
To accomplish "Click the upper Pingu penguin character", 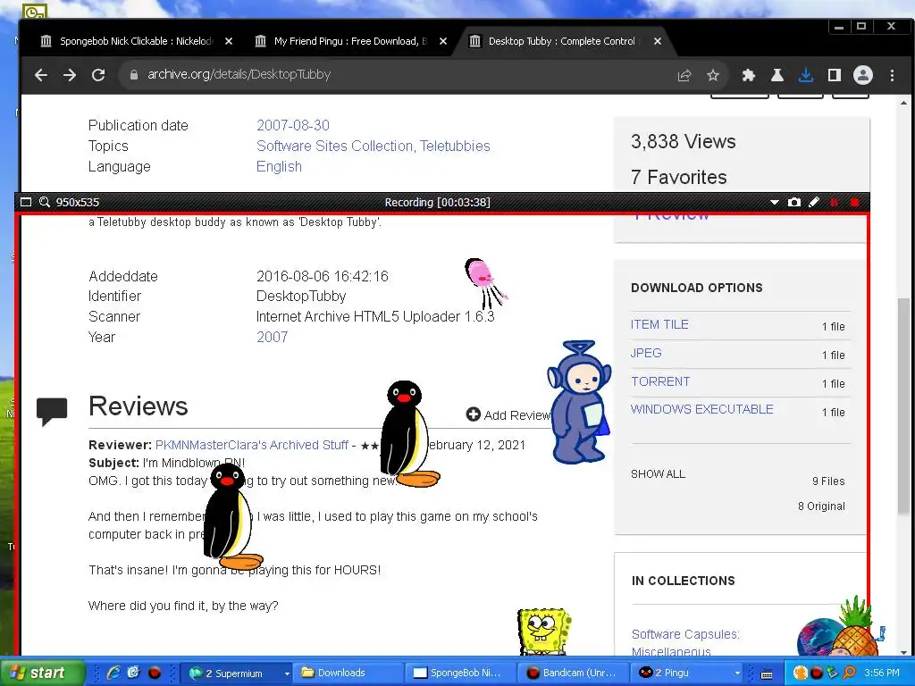I will [408, 434].
